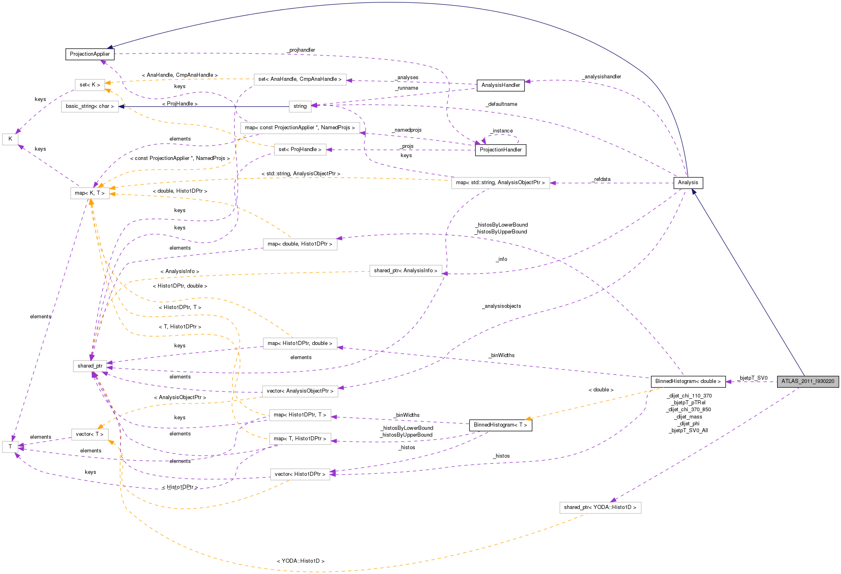This screenshot has width=841, height=574.
Task: Click the < double, Histo1DPtr > label
Action: (180, 191)
